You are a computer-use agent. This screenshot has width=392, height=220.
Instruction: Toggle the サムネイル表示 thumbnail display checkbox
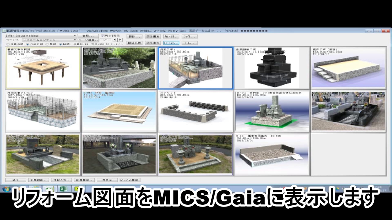(x=103, y=36)
